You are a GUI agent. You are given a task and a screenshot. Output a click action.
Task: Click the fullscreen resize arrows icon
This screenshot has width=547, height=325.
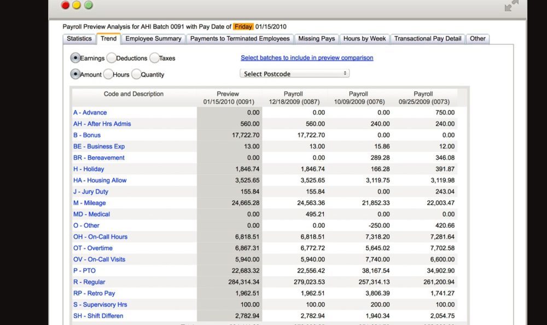[x=511, y=6]
